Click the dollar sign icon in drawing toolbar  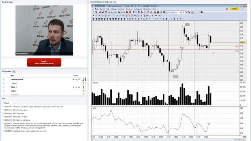pos(175,19)
